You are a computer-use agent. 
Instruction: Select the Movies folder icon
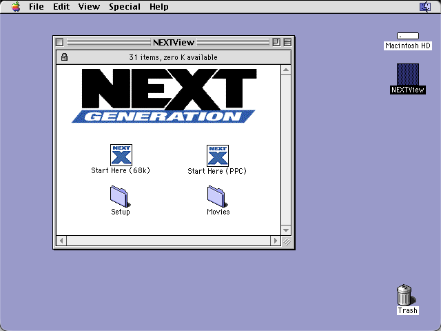pos(218,197)
